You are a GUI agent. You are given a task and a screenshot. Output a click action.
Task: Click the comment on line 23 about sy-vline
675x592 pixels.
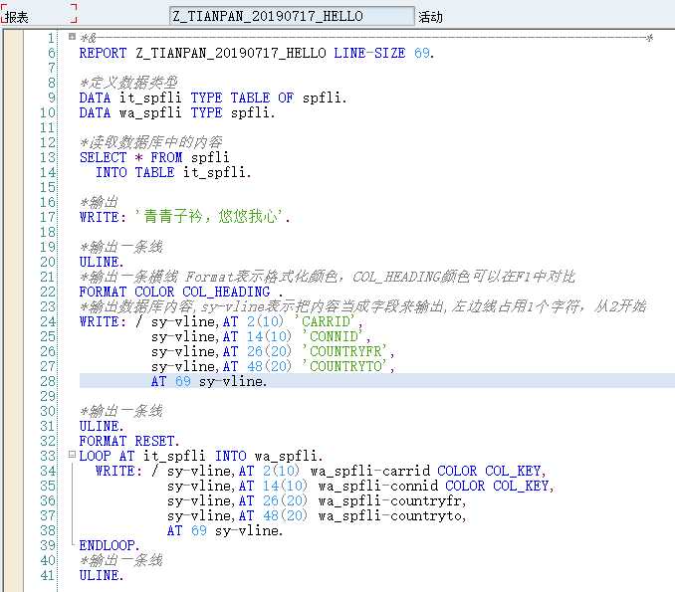click(362, 306)
